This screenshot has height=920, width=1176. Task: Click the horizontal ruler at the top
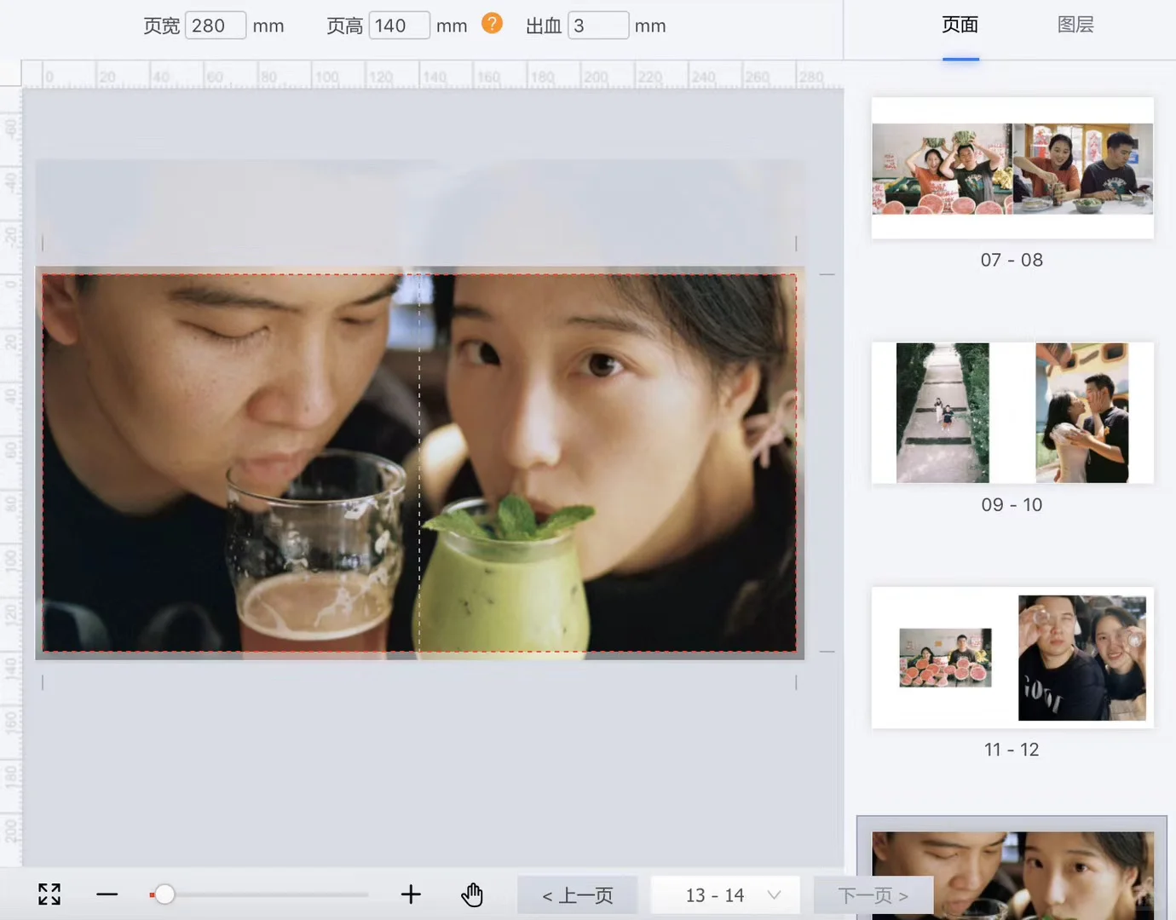pyautogui.click(x=426, y=77)
